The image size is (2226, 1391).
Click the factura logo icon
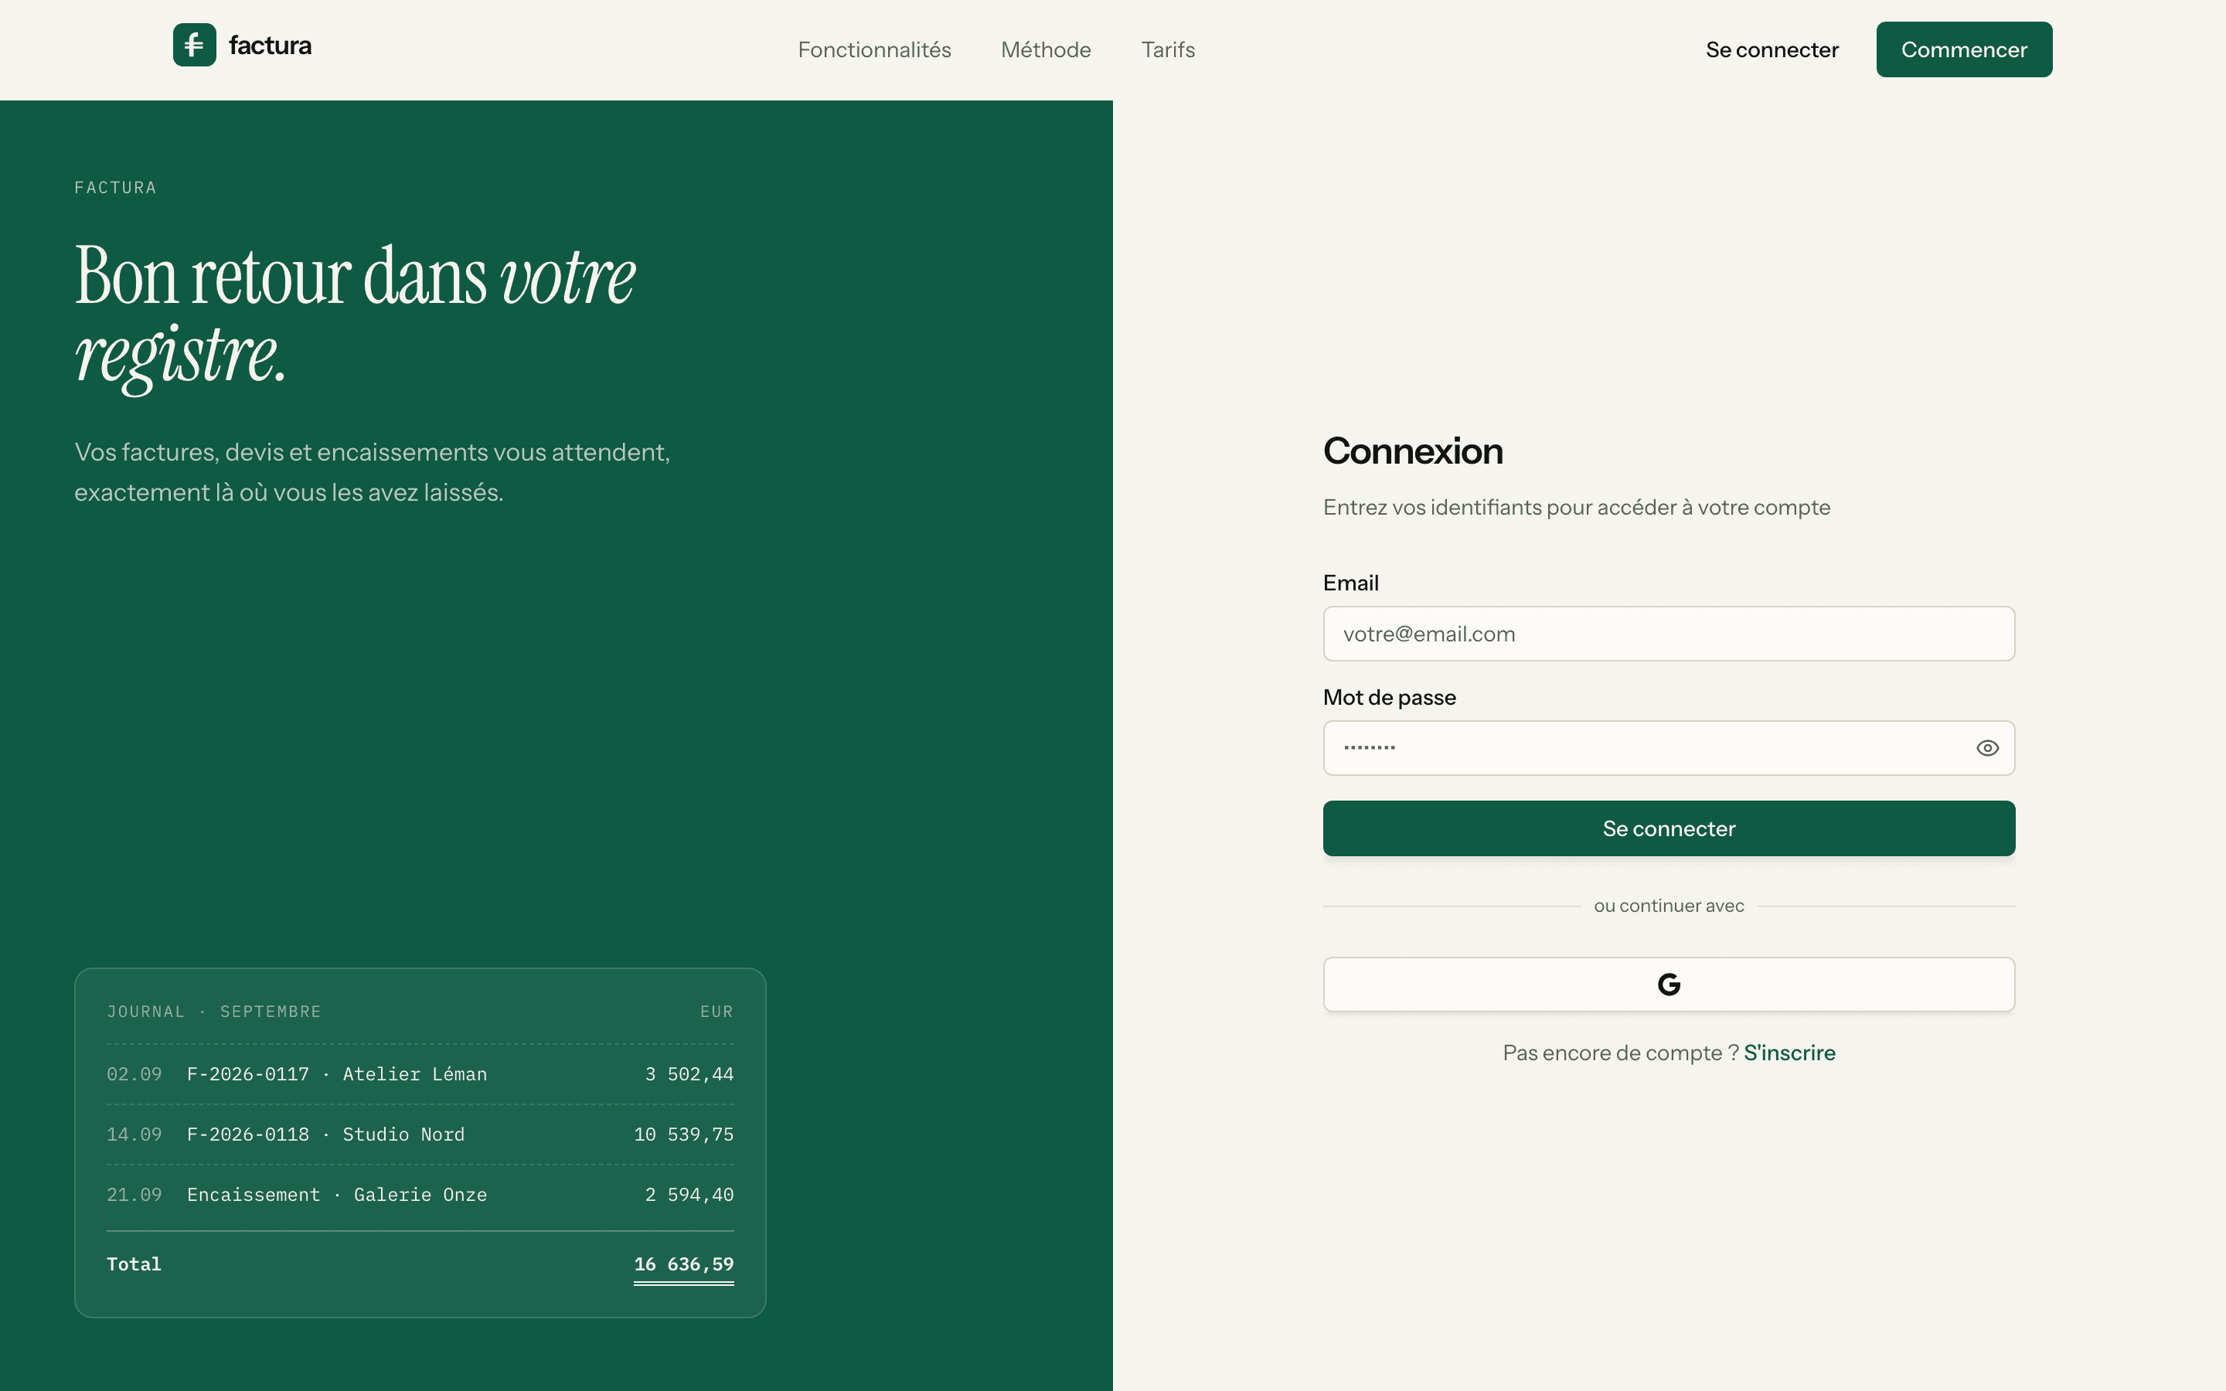194,45
